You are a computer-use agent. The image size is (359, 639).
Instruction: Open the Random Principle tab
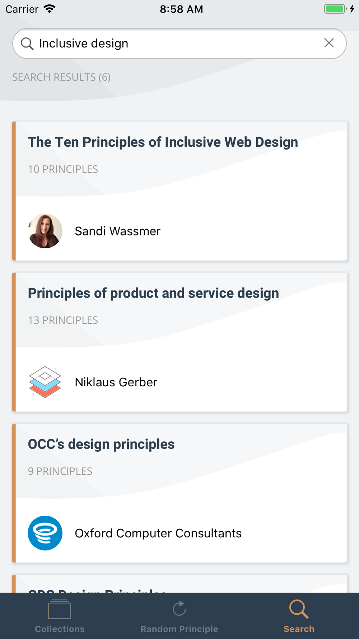coord(179,617)
